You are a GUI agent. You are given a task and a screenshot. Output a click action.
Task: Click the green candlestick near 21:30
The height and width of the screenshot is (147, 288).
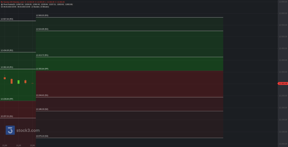pyautogui.click(x=18, y=82)
